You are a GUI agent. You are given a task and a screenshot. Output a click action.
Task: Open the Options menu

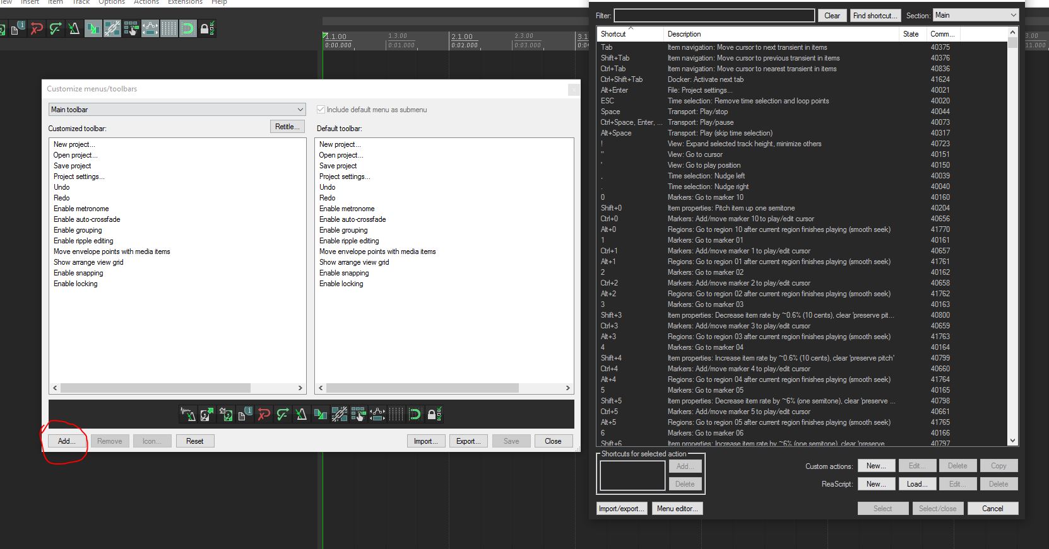point(112,3)
